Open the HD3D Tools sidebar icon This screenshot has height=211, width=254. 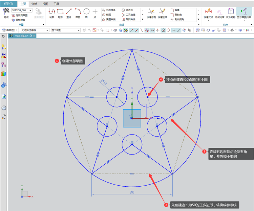4,85
